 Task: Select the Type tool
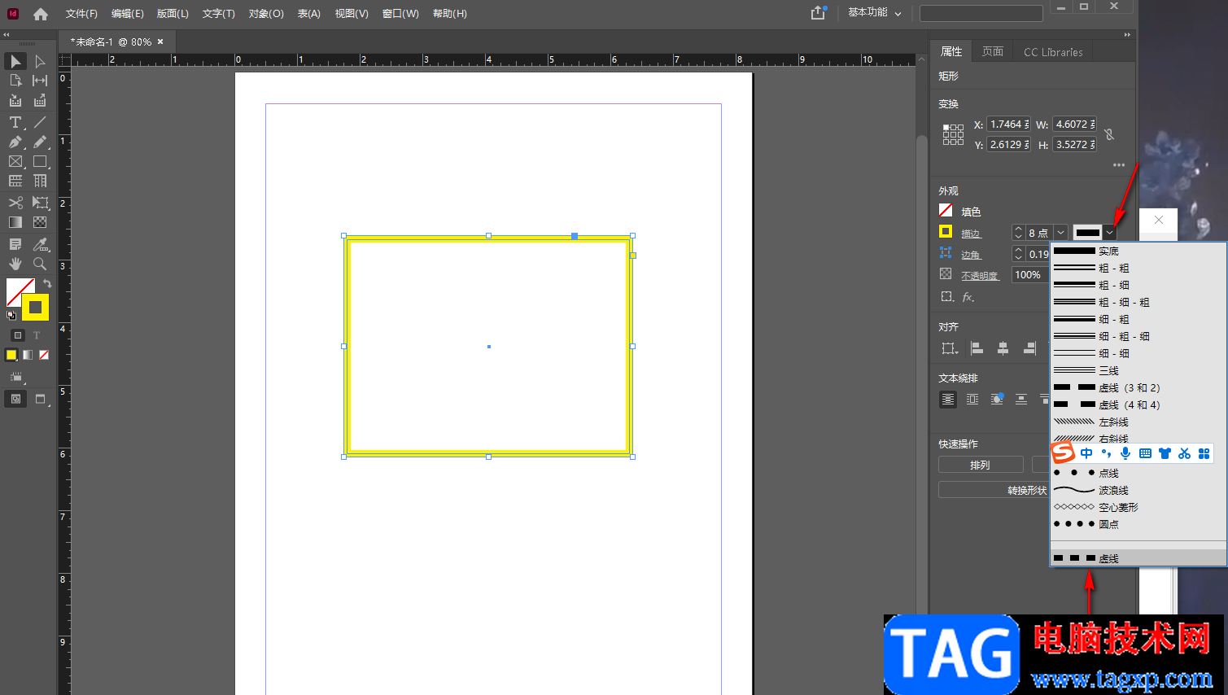click(x=15, y=122)
